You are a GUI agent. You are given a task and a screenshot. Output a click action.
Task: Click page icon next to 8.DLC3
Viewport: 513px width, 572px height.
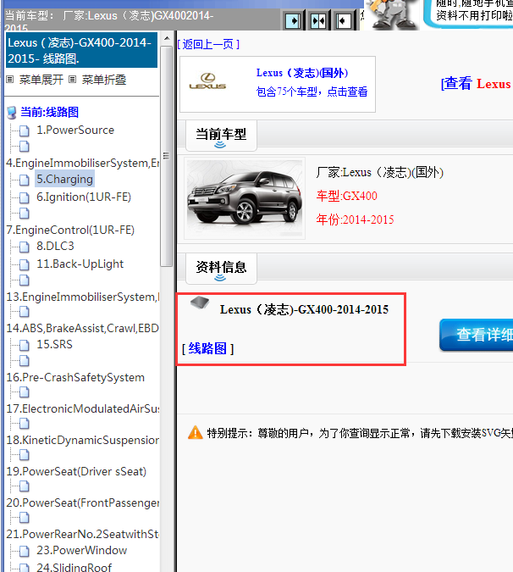click(x=24, y=247)
